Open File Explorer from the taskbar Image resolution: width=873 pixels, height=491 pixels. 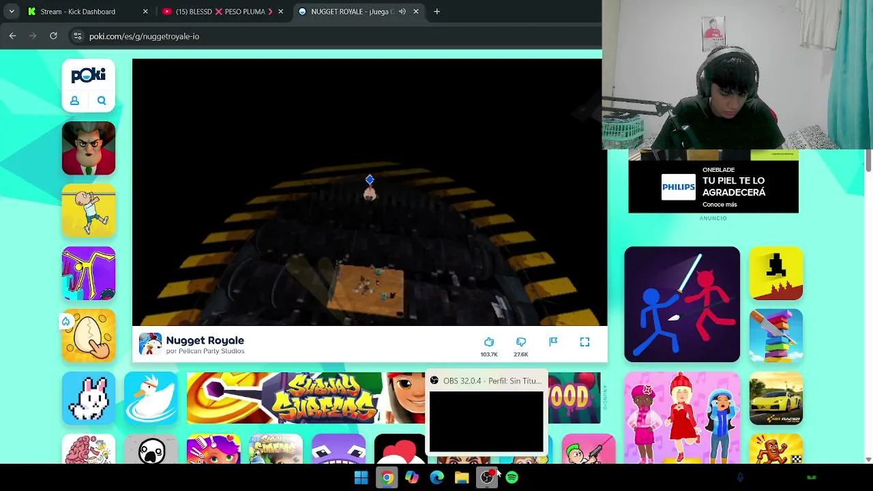click(x=462, y=478)
